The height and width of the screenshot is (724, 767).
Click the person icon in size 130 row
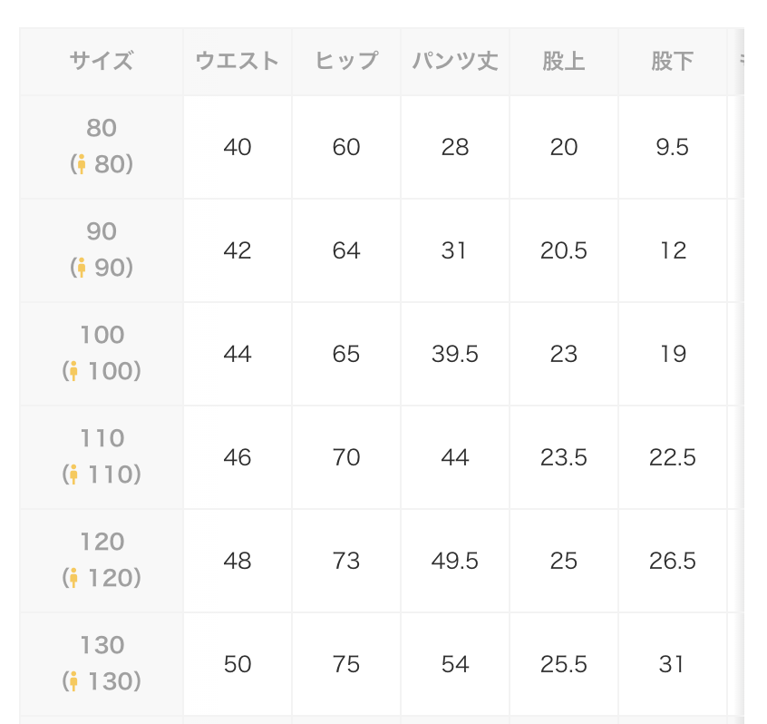[73, 681]
